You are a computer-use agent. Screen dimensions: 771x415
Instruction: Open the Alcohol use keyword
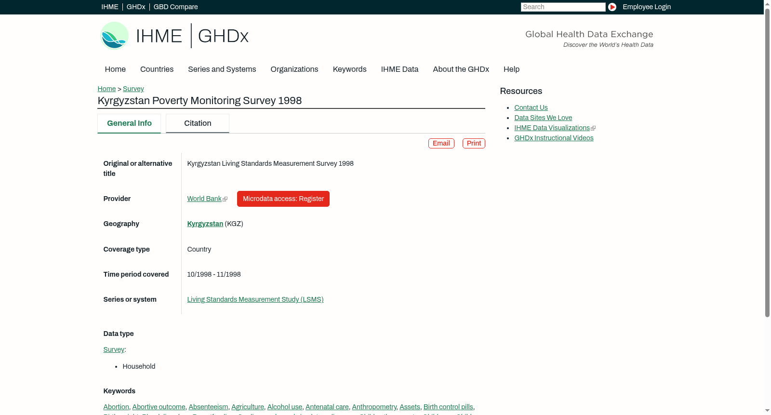pyautogui.click(x=285, y=407)
